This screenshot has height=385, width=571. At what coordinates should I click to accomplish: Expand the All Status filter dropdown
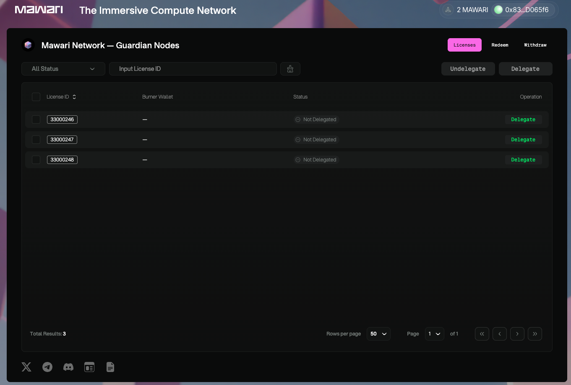[63, 69]
